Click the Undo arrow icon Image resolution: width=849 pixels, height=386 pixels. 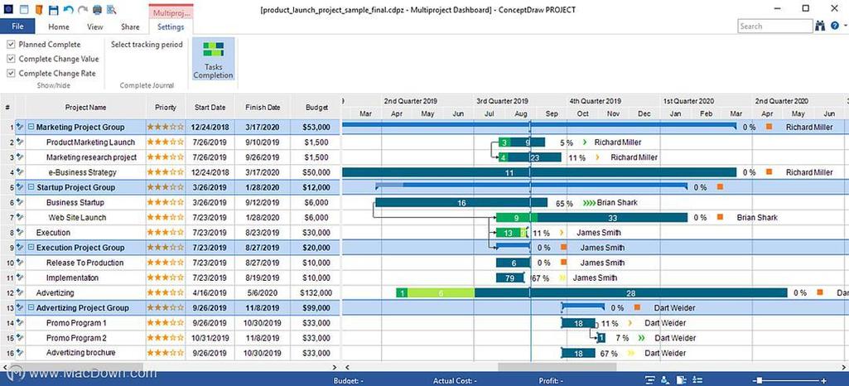[69, 10]
